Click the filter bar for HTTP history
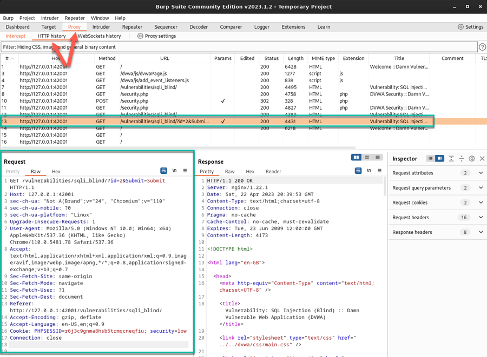487x357 pixels. coord(239,47)
